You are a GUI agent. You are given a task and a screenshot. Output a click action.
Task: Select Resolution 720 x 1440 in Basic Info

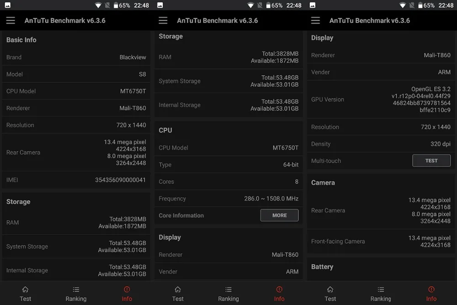tap(131, 125)
